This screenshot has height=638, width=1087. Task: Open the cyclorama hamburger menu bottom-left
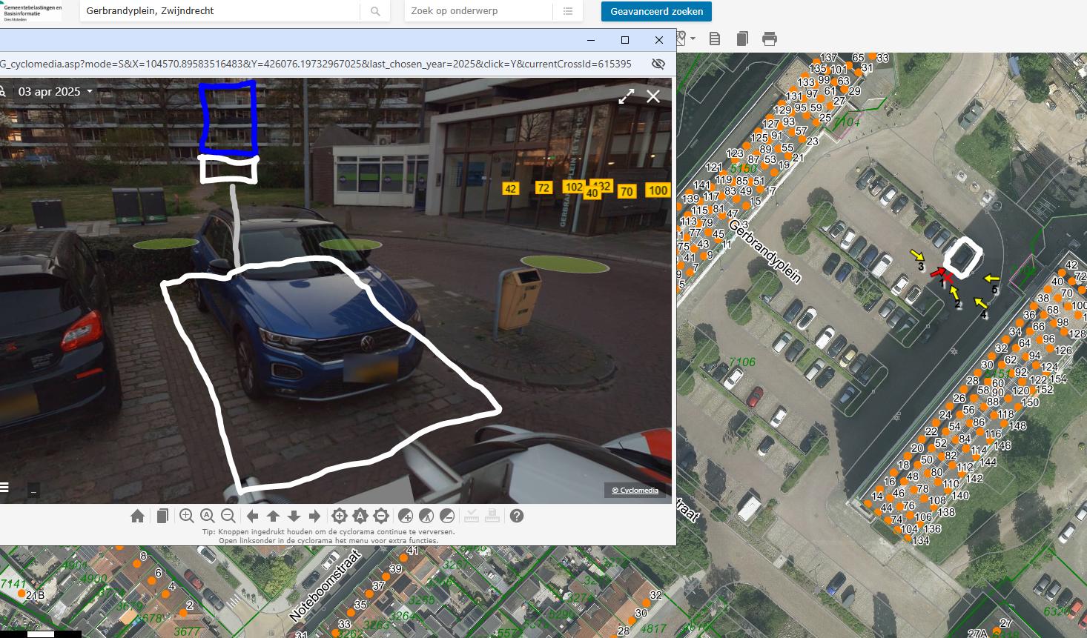coord(4,487)
